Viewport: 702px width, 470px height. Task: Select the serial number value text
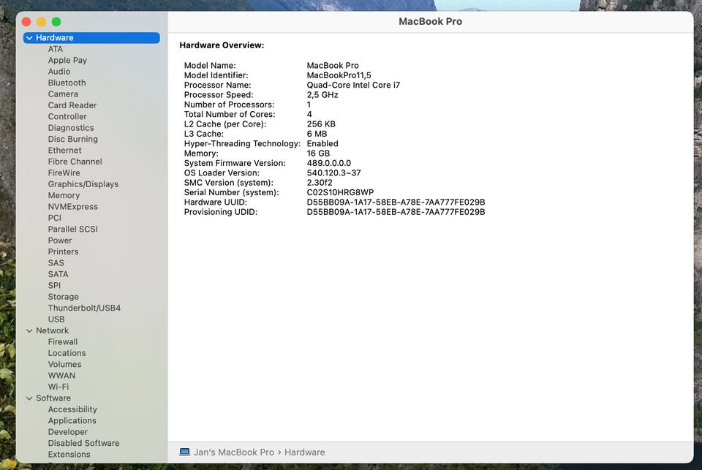click(340, 192)
